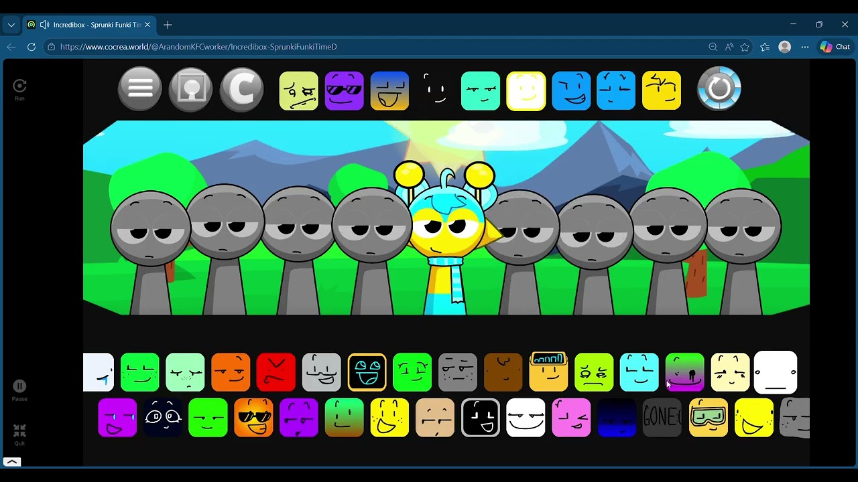Choose the brown face icon
The width and height of the screenshot is (858, 482).
pos(503,372)
